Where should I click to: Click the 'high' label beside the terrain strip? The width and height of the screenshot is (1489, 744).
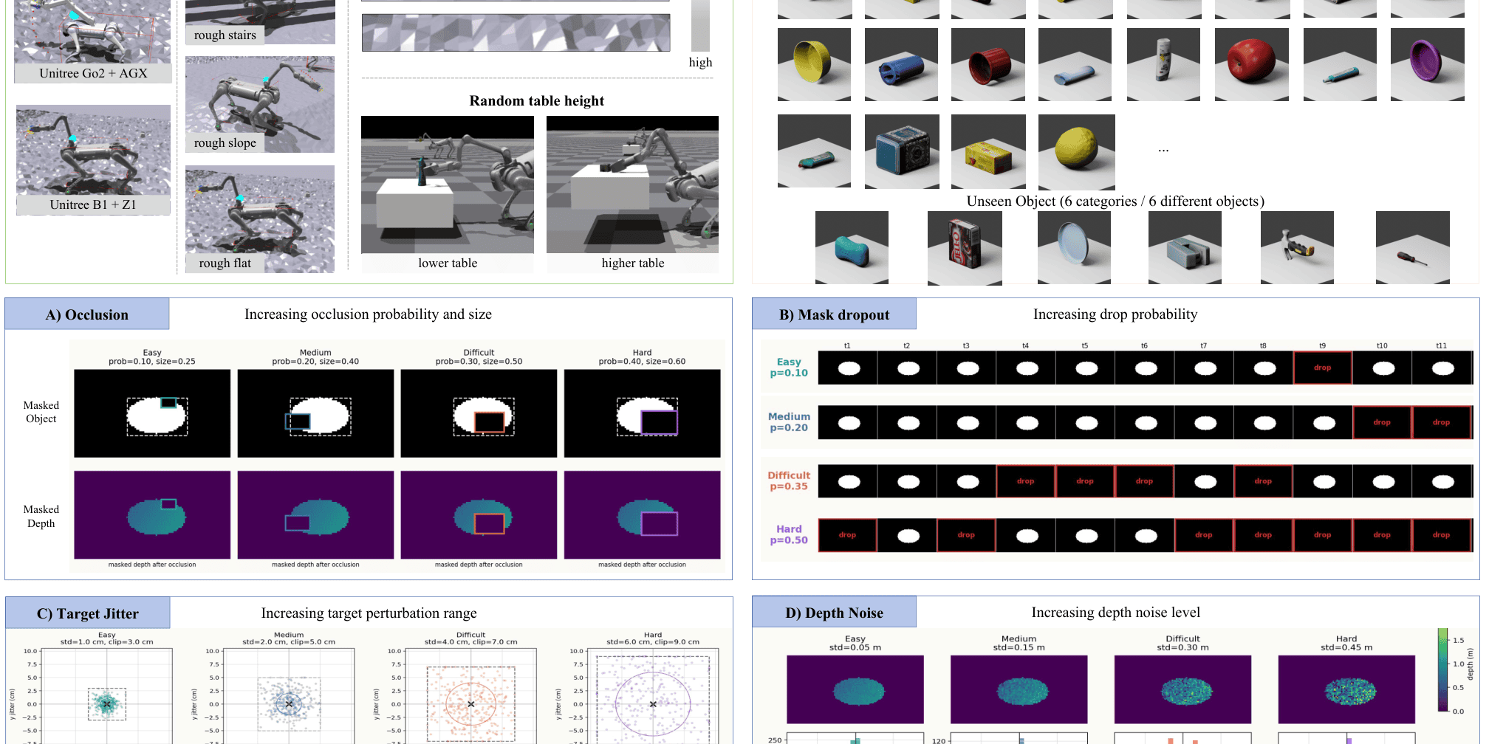(x=700, y=62)
